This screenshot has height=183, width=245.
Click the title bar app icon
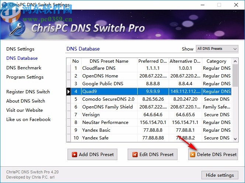(4, 5)
